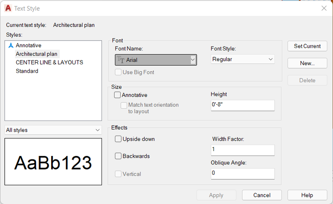Click the Oblique Angle input field

(243, 174)
